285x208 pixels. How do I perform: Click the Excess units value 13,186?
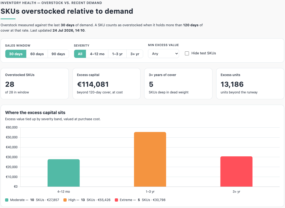(232, 84)
